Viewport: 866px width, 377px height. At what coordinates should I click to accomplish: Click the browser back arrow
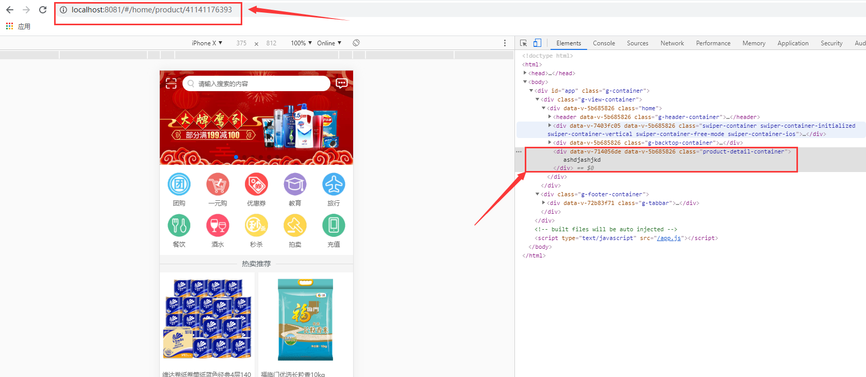(10, 10)
